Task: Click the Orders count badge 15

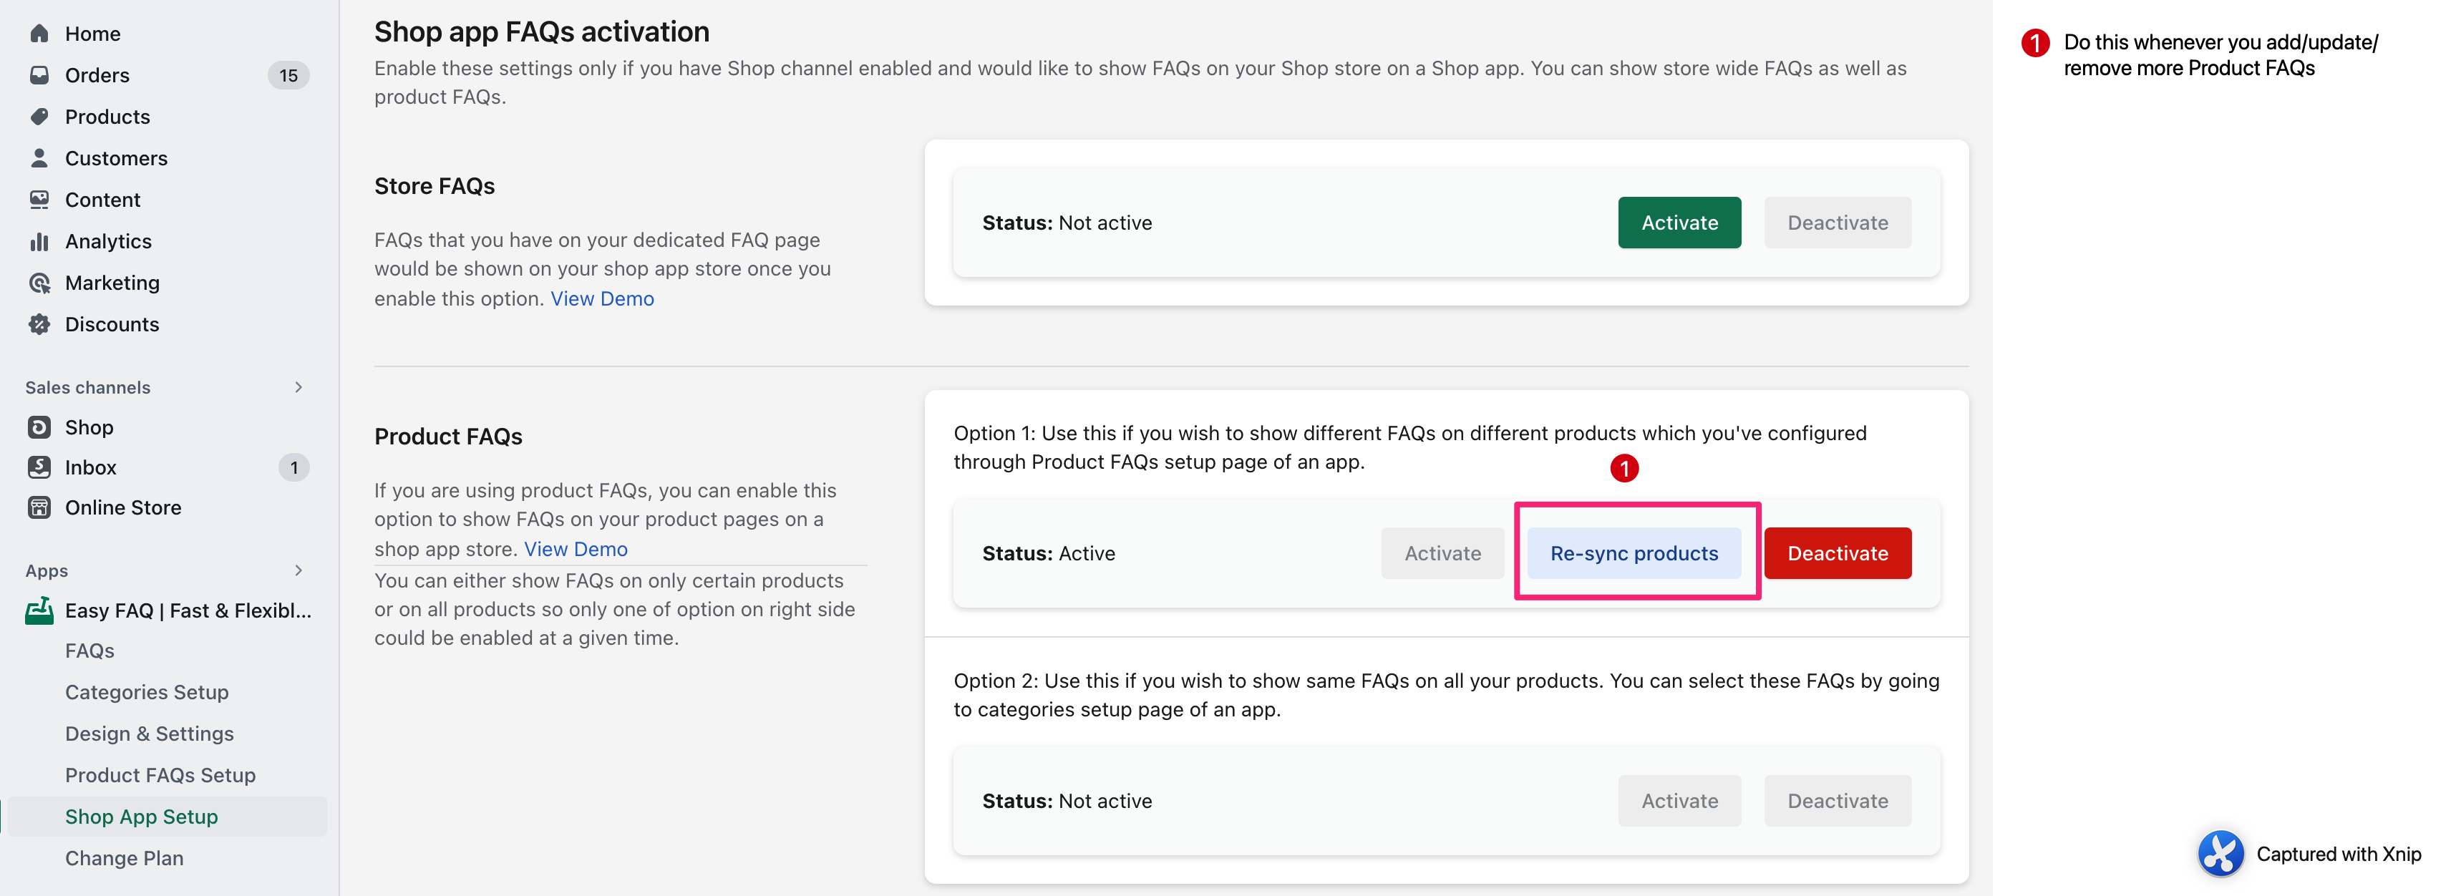Action: tap(288, 75)
